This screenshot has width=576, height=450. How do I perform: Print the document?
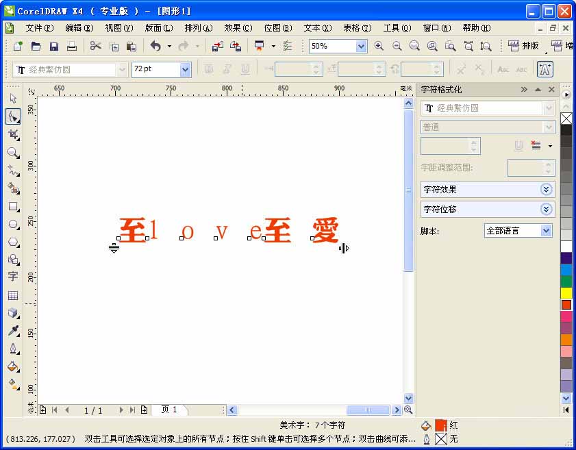point(72,47)
